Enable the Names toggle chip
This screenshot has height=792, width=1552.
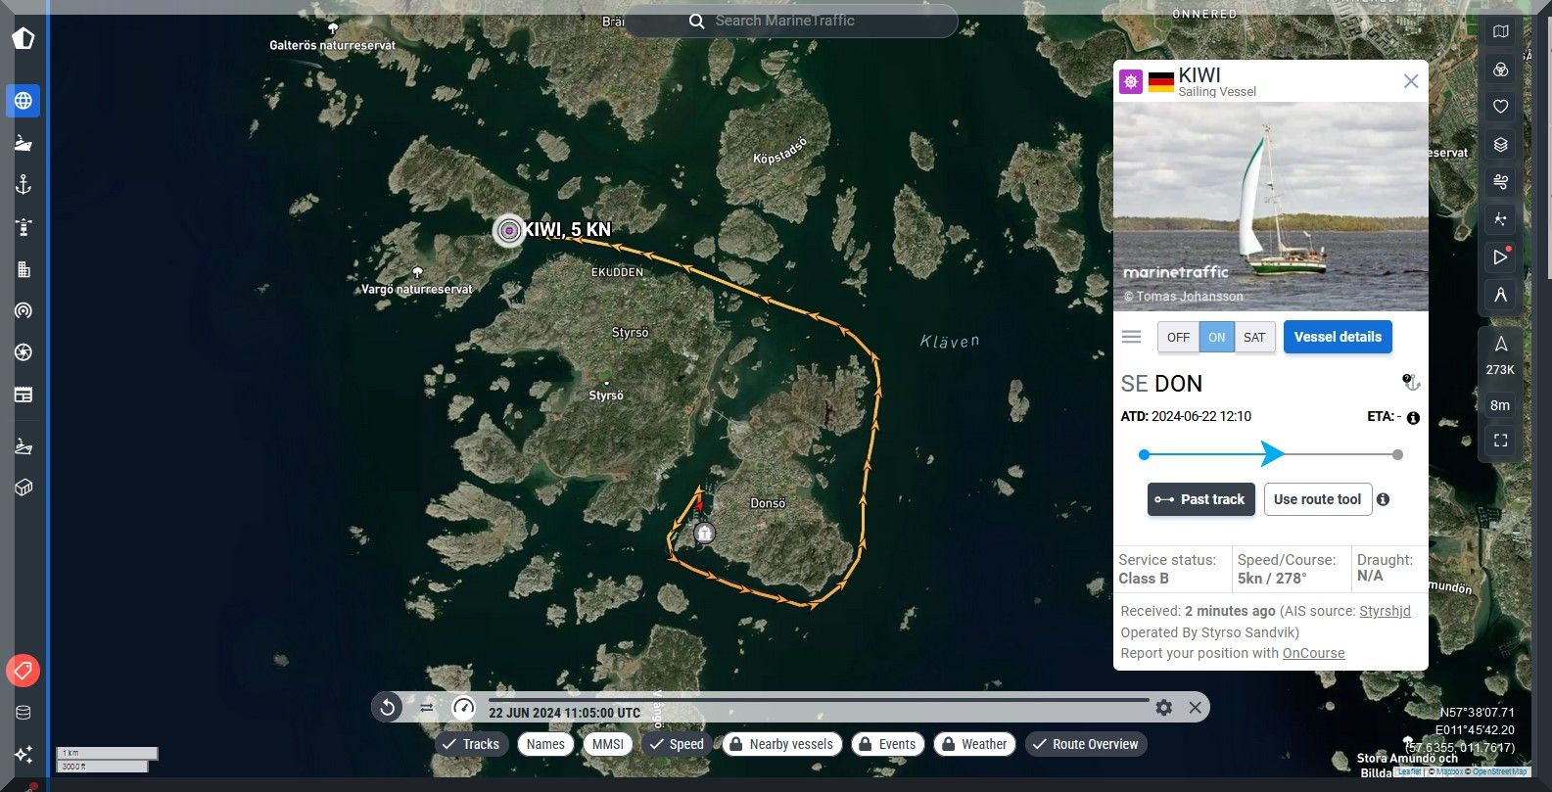(x=545, y=744)
